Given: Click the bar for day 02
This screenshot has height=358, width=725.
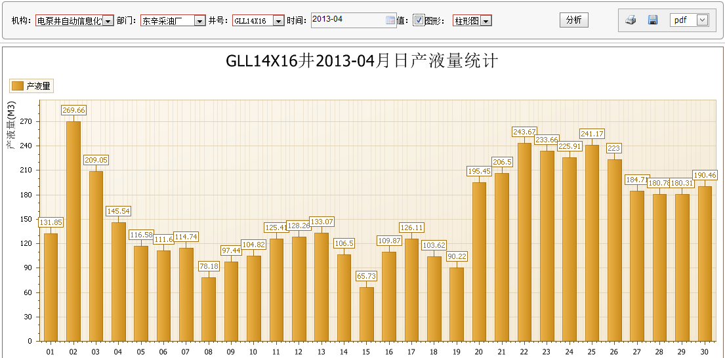Looking at the screenshot, I should coord(73,231).
